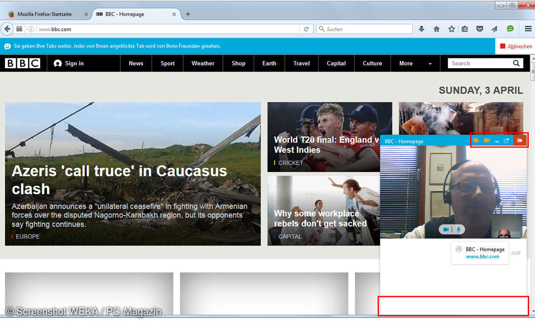This screenshot has width=535, height=321.
Task: Go to the Firefox home page icon
Action: (x=436, y=29)
